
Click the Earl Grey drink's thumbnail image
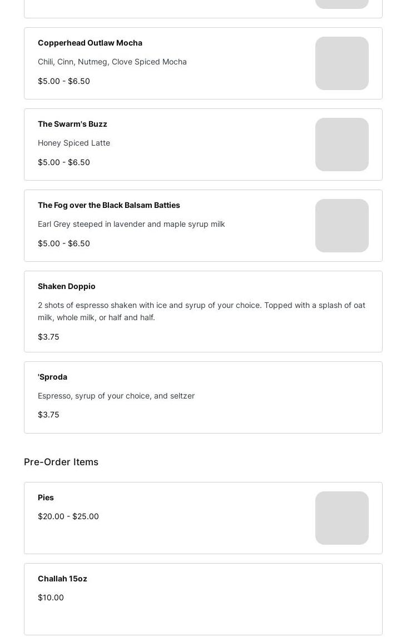point(341,226)
